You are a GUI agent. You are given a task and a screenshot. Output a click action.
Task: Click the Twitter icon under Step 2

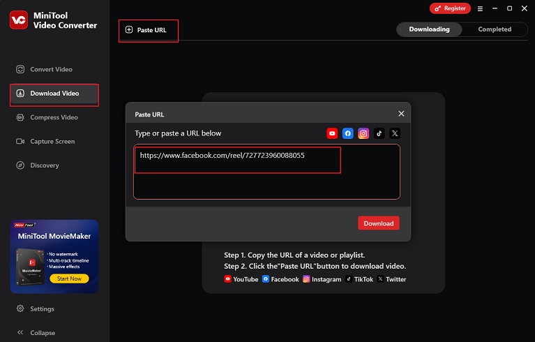coord(380,279)
